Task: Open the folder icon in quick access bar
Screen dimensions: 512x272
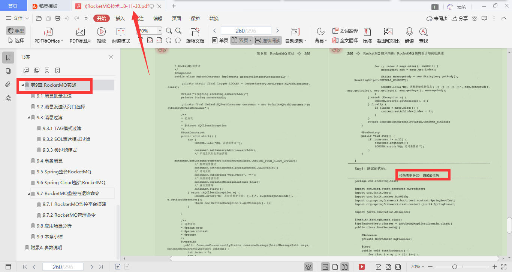Action: [x=39, y=18]
